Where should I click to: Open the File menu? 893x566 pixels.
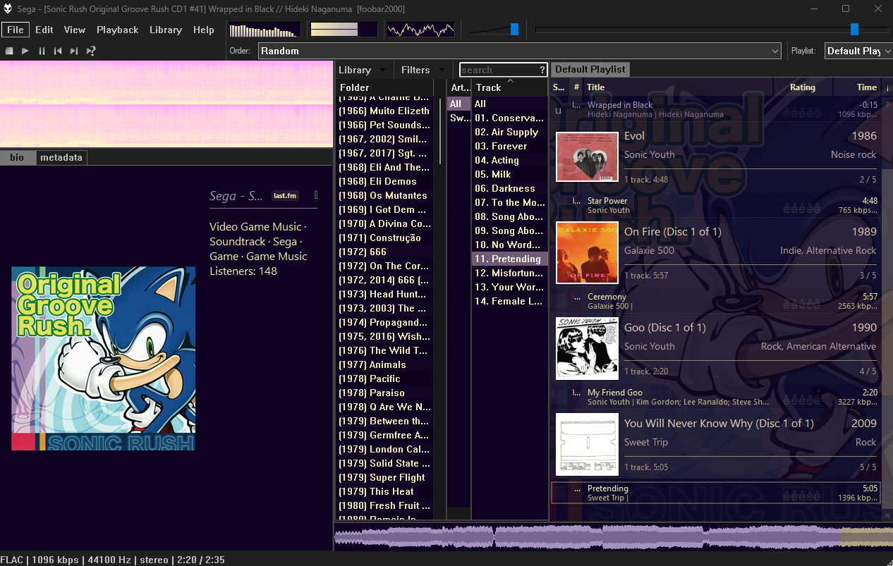16,30
